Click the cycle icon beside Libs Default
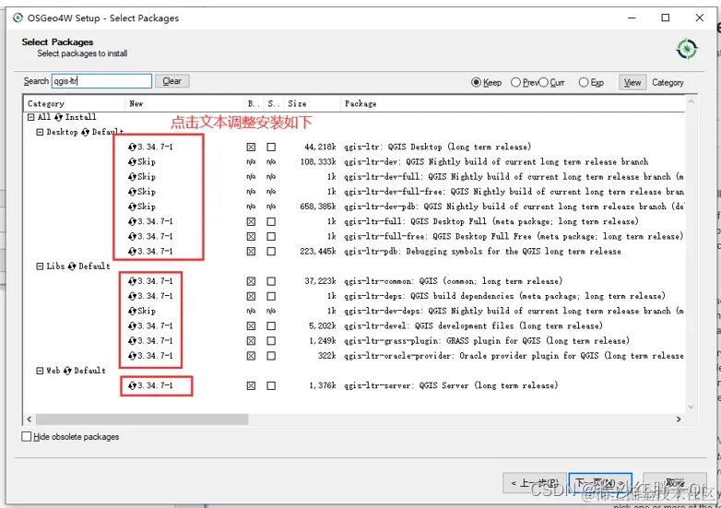 click(72, 266)
